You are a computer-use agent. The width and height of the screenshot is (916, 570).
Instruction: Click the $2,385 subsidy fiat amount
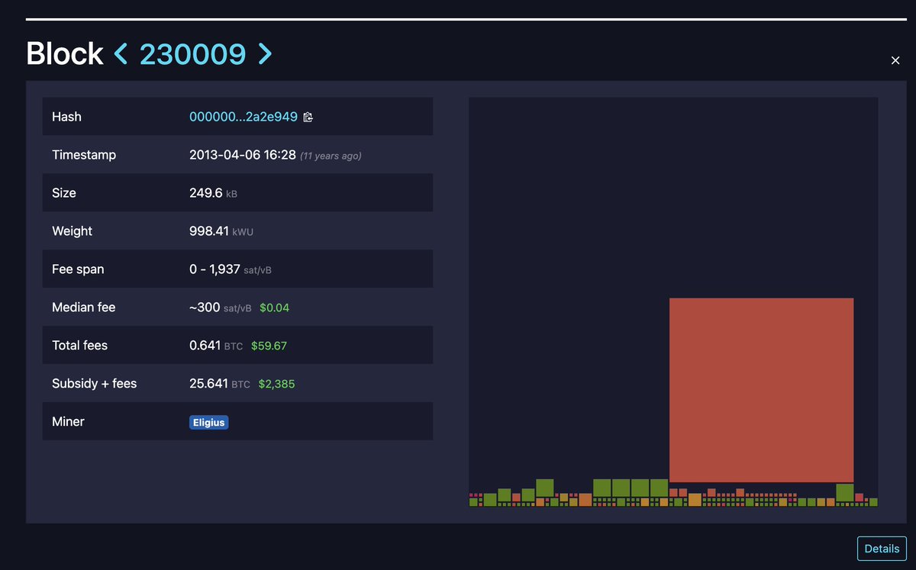point(276,384)
